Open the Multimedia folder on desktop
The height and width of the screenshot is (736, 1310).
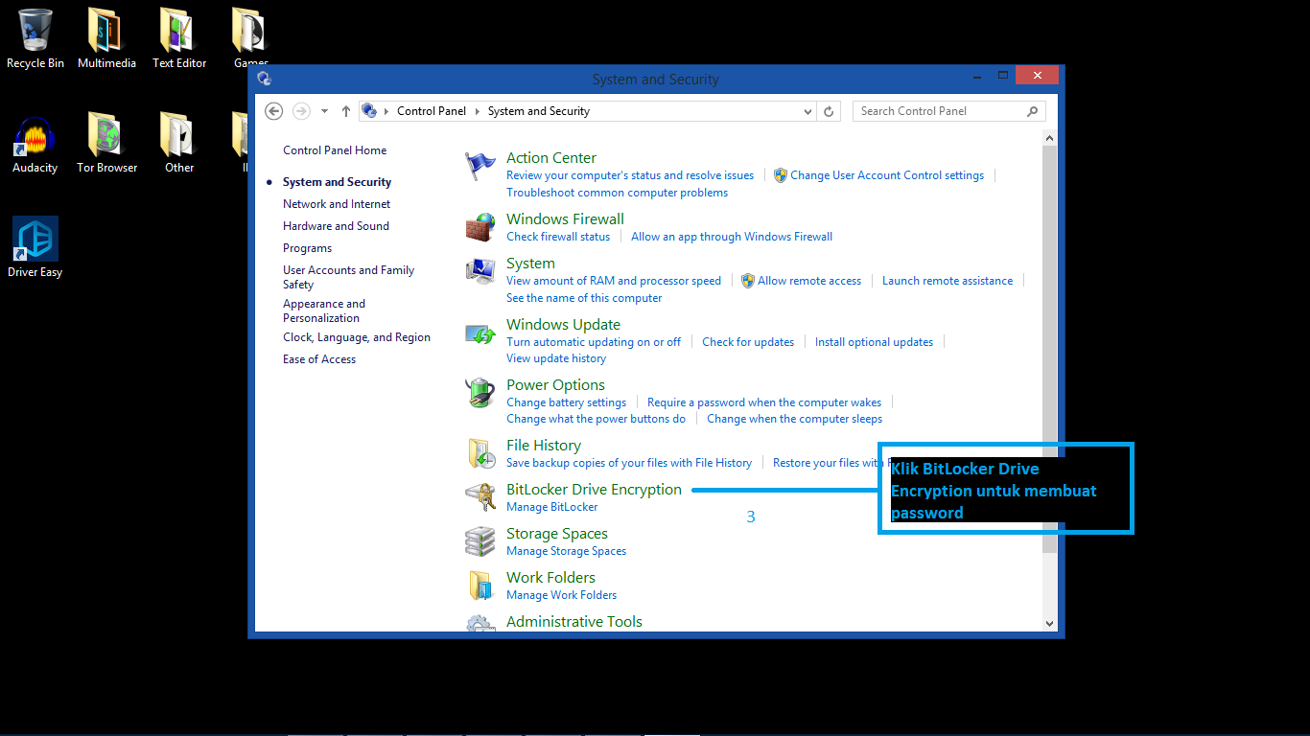click(106, 38)
